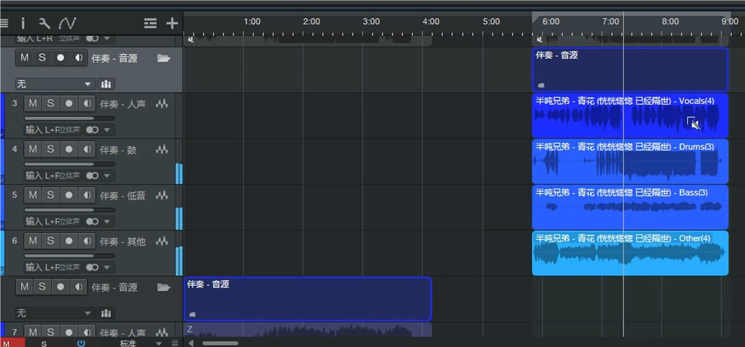Toggle monitor on track 6 伴奏 - 其他
The image size is (745, 347).
click(86, 240)
